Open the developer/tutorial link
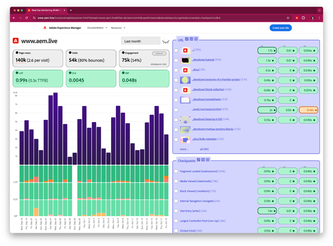The height and width of the screenshot is (246, 333). pyautogui.click(x=203, y=60)
